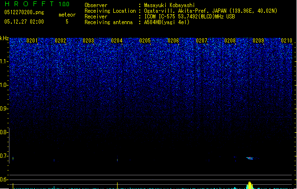
Task: Click the 0207 time marker
Action: (x=202, y=41)
